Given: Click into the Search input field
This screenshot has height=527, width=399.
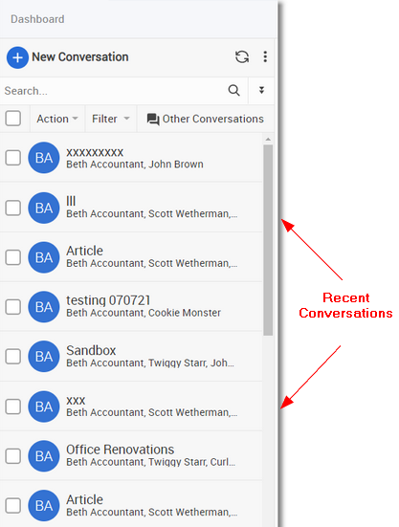Looking at the screenshot, I should click(113, 91).
